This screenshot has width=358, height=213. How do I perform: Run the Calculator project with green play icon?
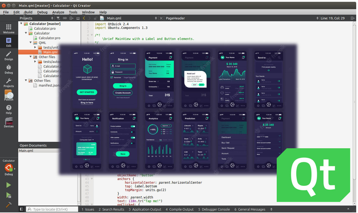(8, 185)
